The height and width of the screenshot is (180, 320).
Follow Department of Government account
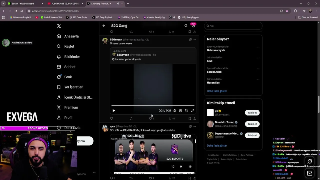coord(252,135)
